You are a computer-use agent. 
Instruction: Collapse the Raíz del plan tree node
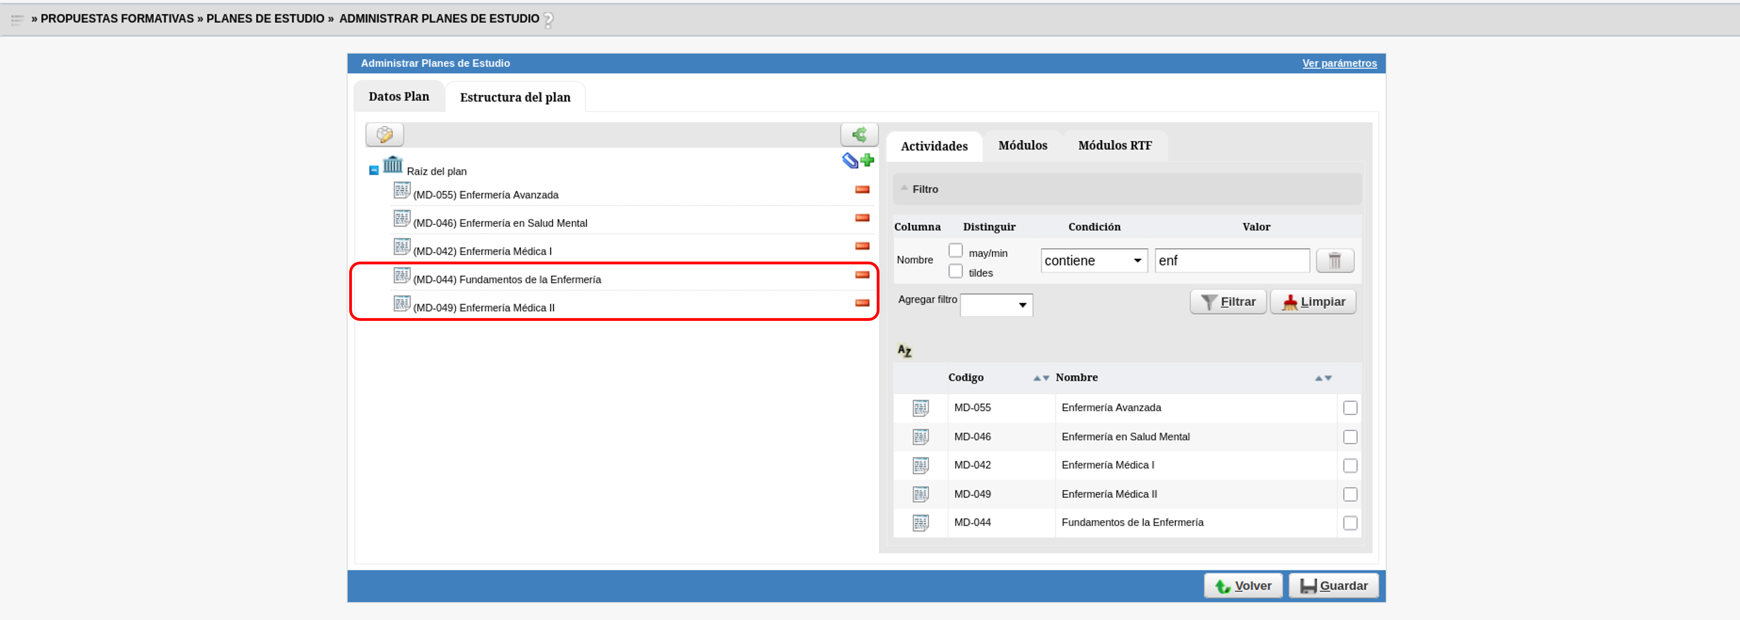[x=374, y=171]
